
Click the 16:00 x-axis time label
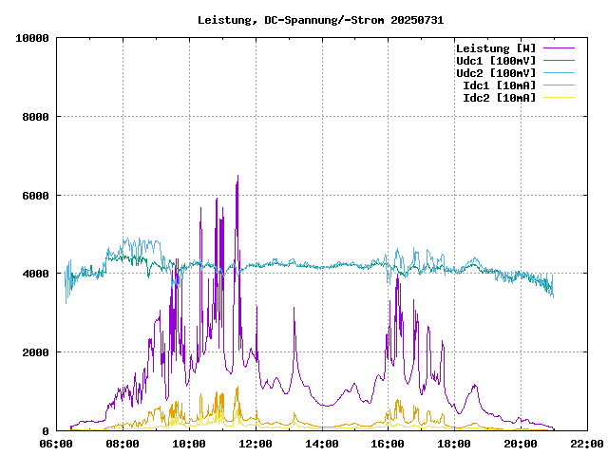(387, 444)
